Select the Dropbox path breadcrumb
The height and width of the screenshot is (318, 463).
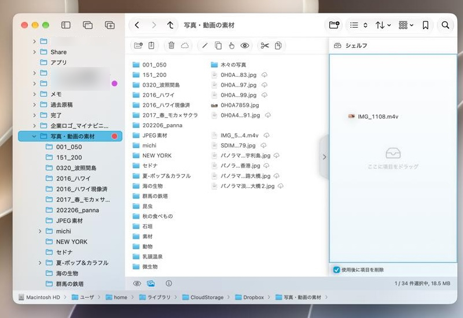[249, 297]
